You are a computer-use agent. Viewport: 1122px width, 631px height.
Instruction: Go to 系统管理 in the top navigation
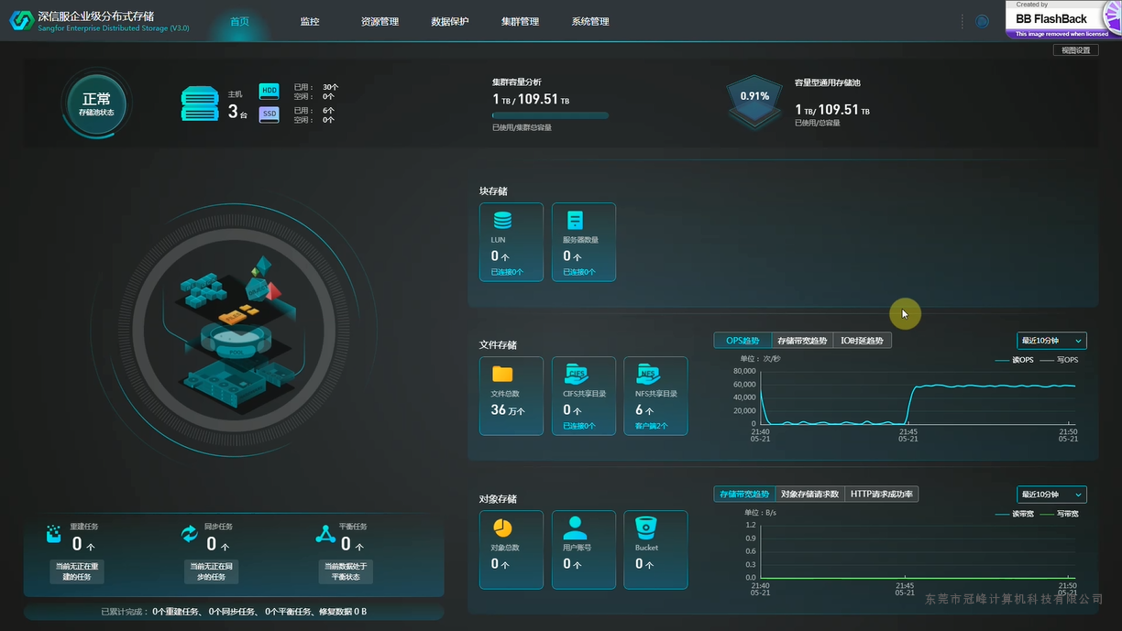(x=590, y=21)
